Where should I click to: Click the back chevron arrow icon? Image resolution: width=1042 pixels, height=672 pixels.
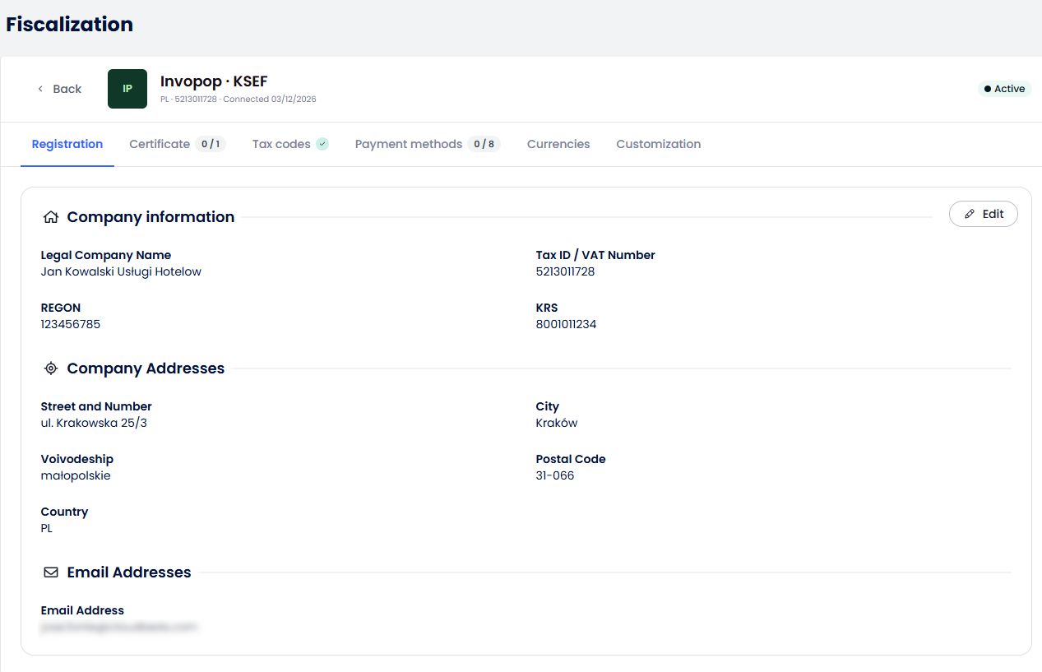pos(40,89)
